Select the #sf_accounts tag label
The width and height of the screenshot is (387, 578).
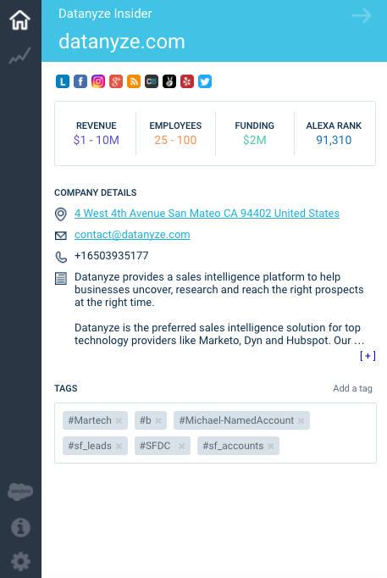233,446
